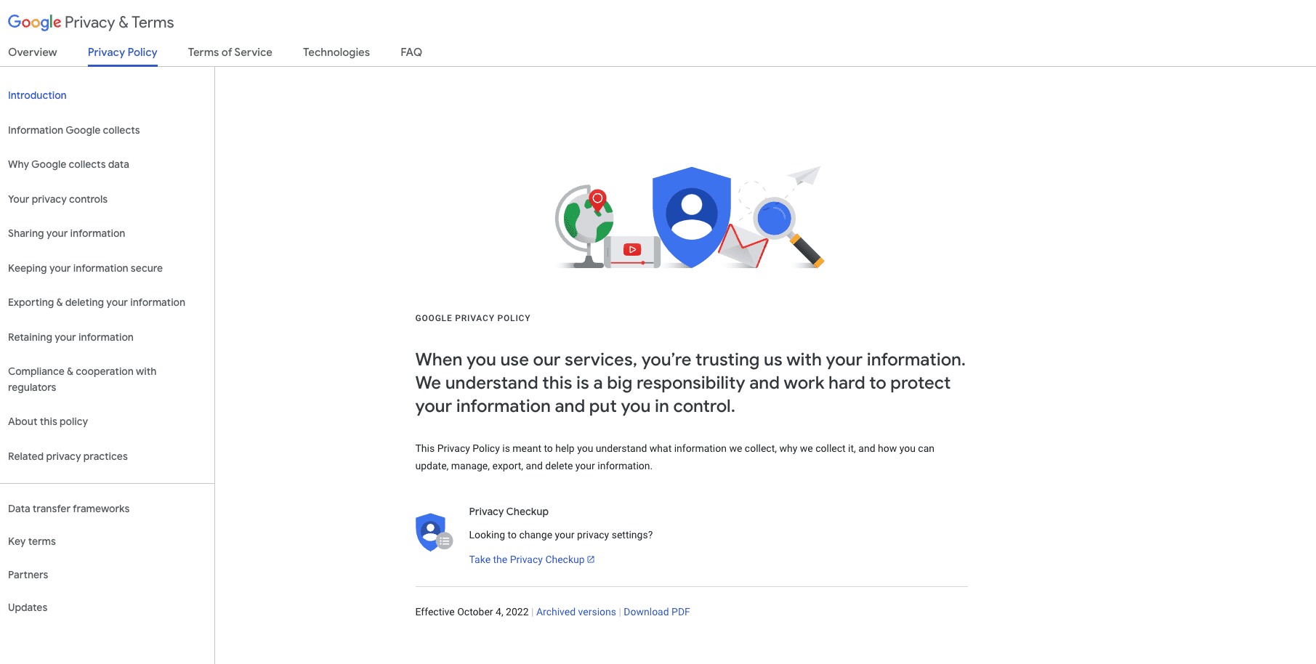Select Exporting & deleting your information
The height and width of the screenshot is (664, 1316).
tap(97, 302)
